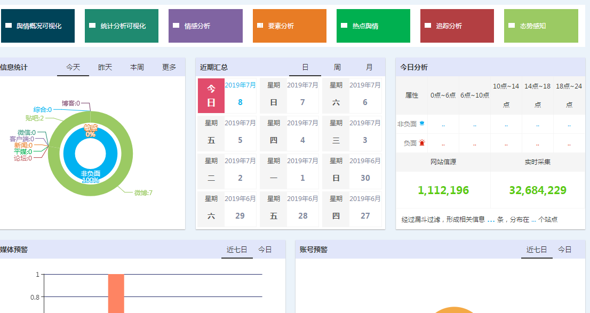Select calendar date 6 星期六
This screenshot has width=590, height=313.
point(352,95)
